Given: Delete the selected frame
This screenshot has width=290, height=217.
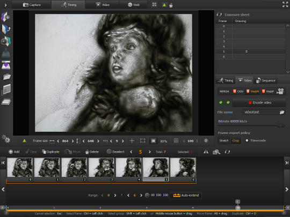Looking at the screenshot, I should 92,152.
